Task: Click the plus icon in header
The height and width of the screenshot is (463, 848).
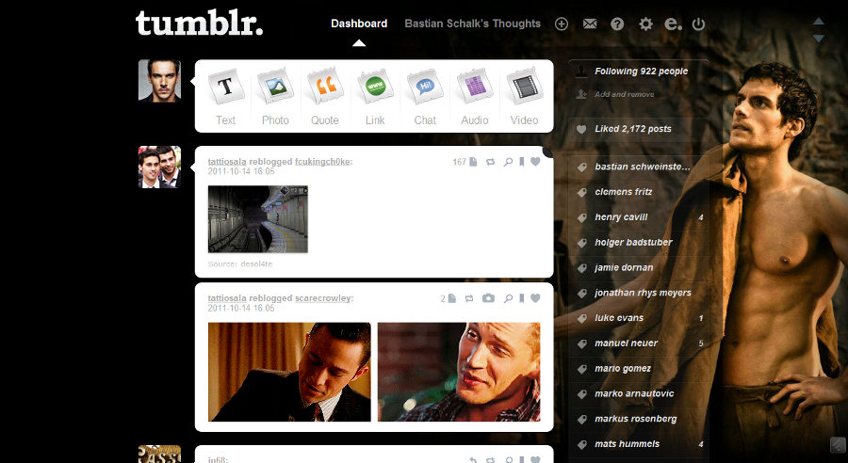Action: tap(562, 24)
